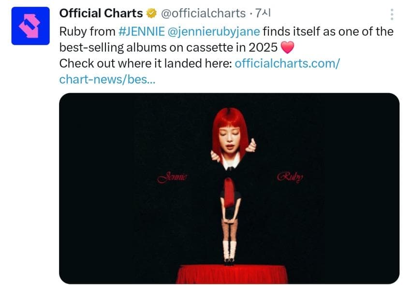The image size is (411, 285).
Task: Click the pink heart emoji in the tweet
Action: click(x=288, y=48)
